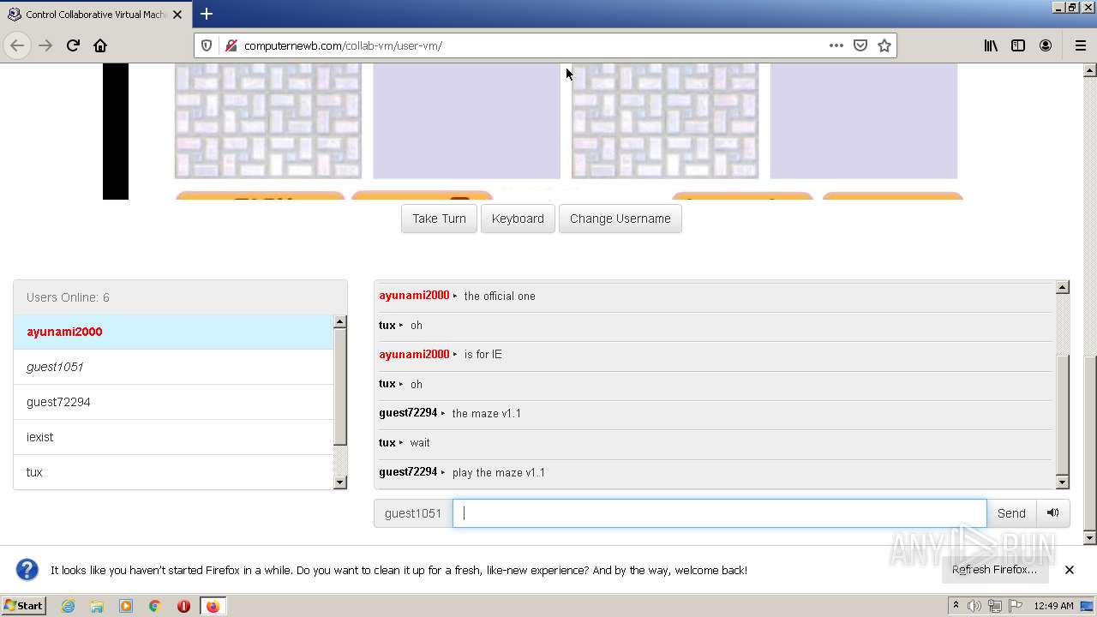Click the Users Online: 6 header
This screenshot has height=617, width=1097.
pos(180,297)
